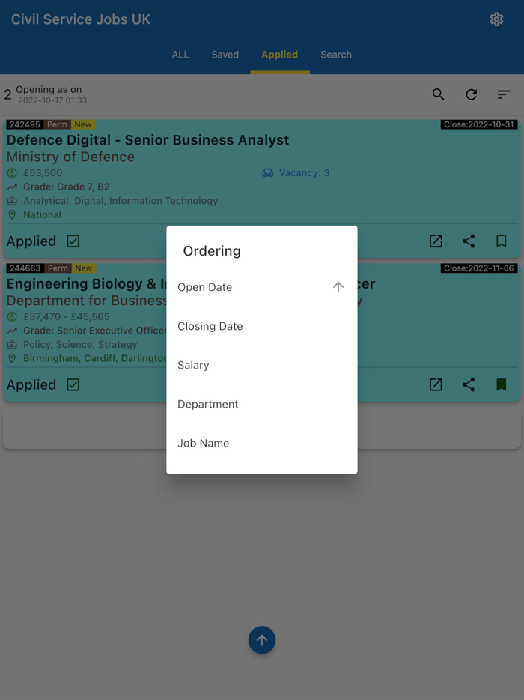Image resolution: width=524 pixels, height=700 pixels.
Task: Click the Vacancy: 3 label
Action: pyautogui.click(x=304, y=173)
